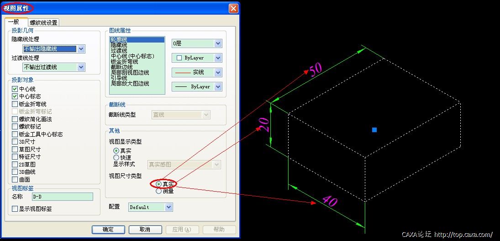Open the 0层 layer dropdown
This screenshot has height=241, width=500.
[x=218, y=43]
